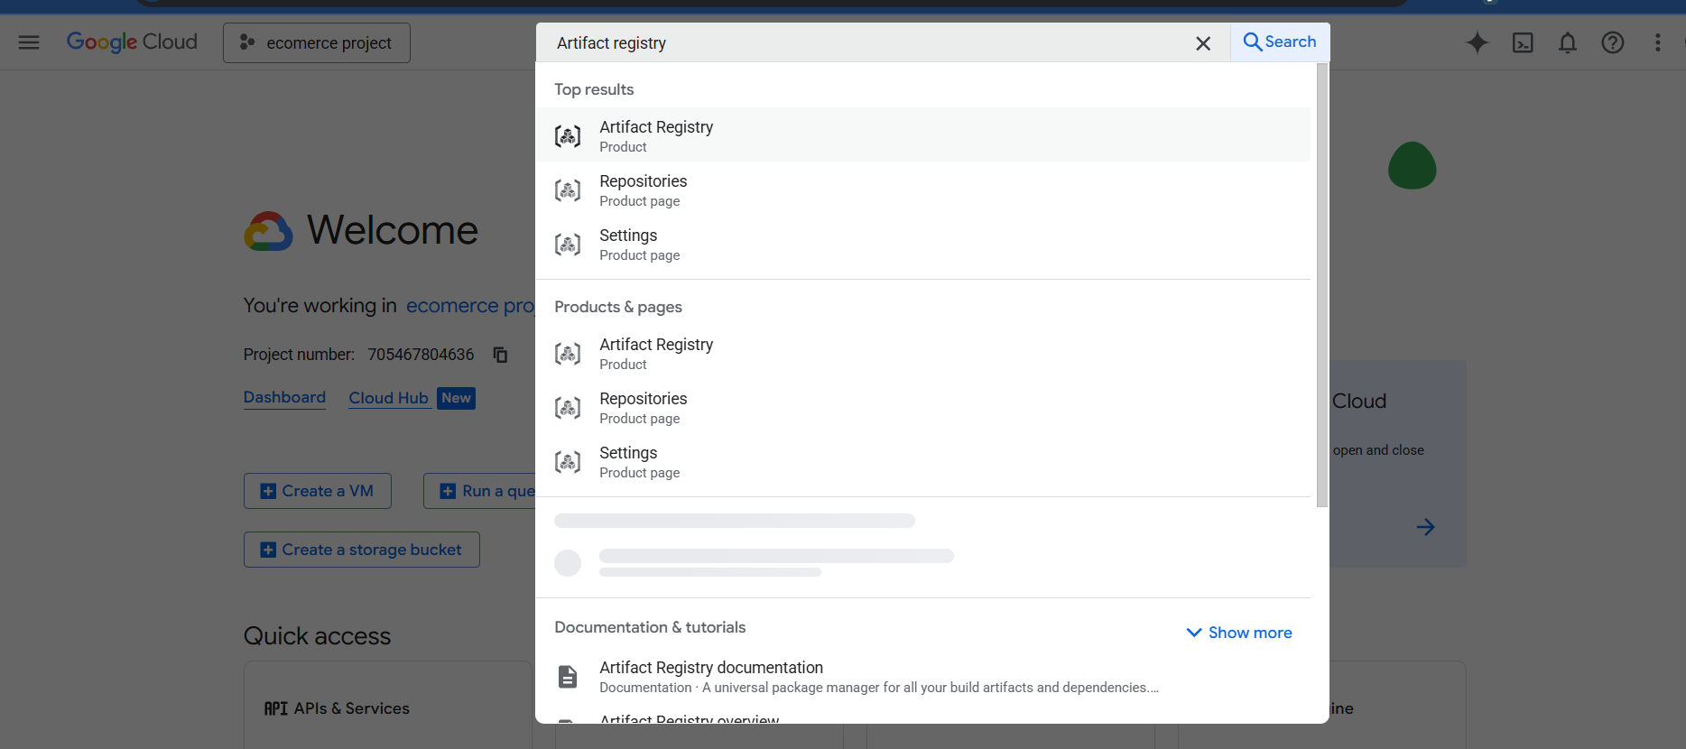
Task: Click Create a storage bucket button
Action: pyautogui.click(x=361, y=550)
